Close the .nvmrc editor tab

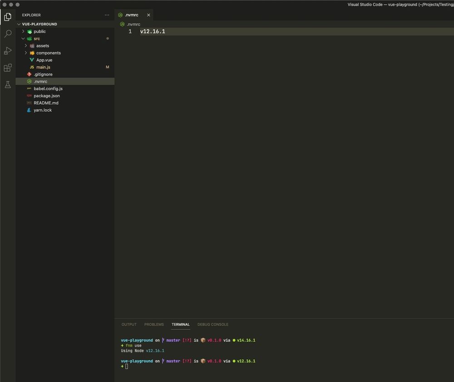coord(148,15)
